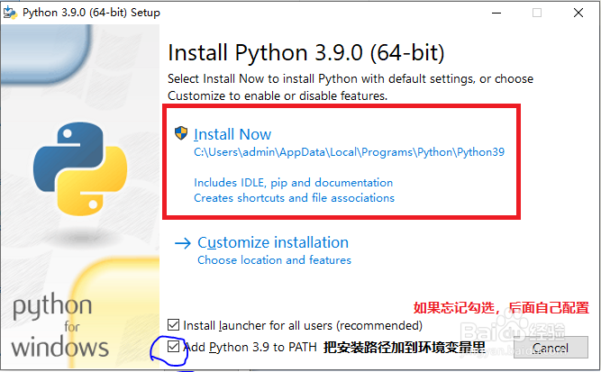
Task: Click the 'Includes IDLE, pip and documentation' line
Action: point(293,182)
